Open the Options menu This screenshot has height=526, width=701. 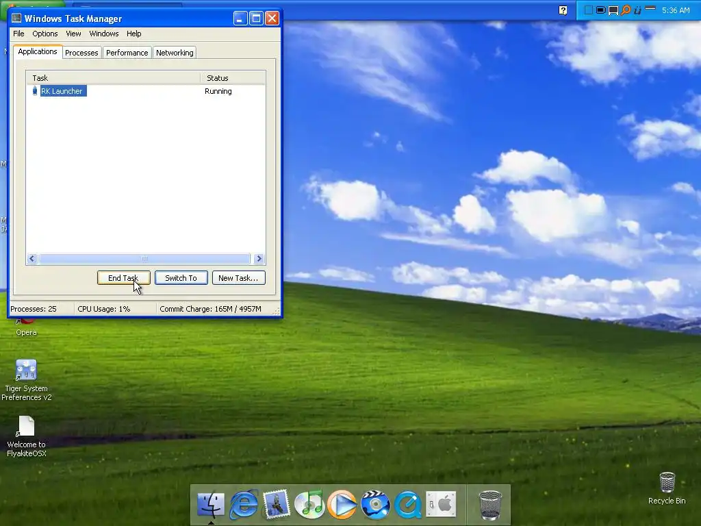click(45, 34)
